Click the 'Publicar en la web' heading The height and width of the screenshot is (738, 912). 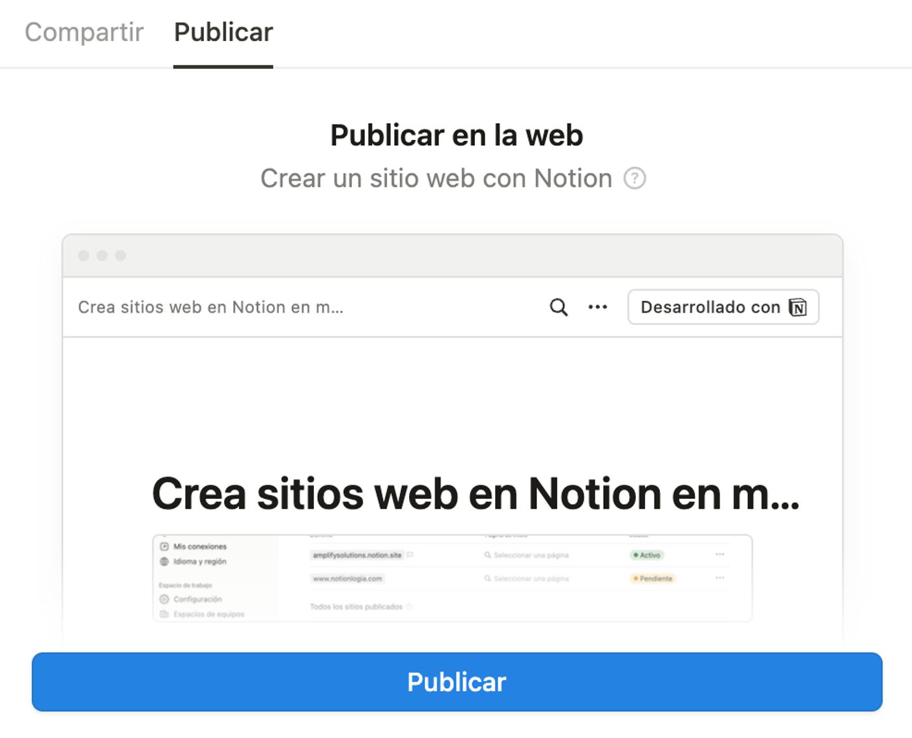coord(457,135)
